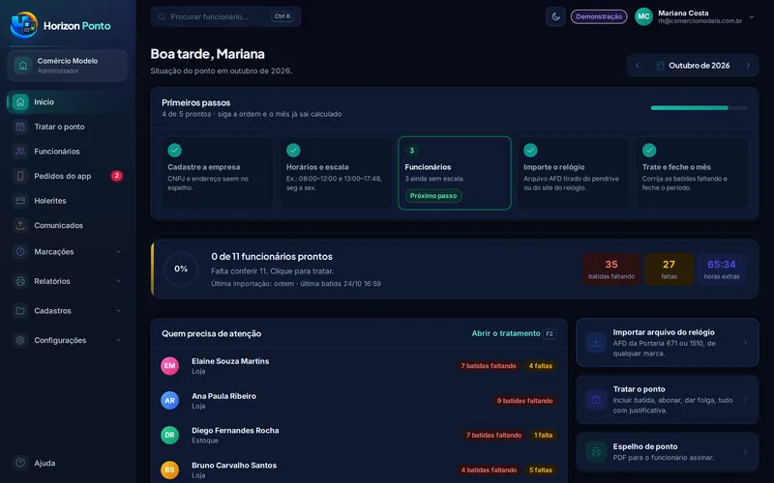Image resolution: width=774 pixels, height=483 pixels.
Task: Open Pedidos do app menu item
Action: [68, 176]
